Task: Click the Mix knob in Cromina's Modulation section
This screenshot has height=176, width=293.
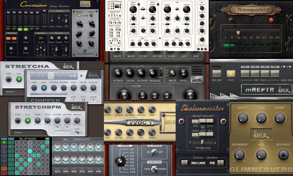Action: pyautogui.click(x=11, y=49)
